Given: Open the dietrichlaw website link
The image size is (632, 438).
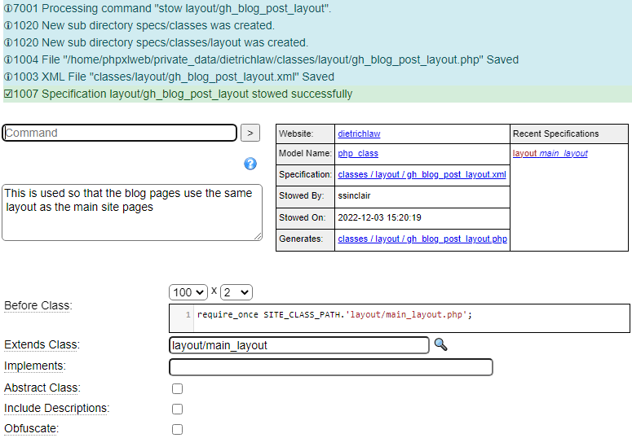Looking at the screenshot, I should coord(359,134).
